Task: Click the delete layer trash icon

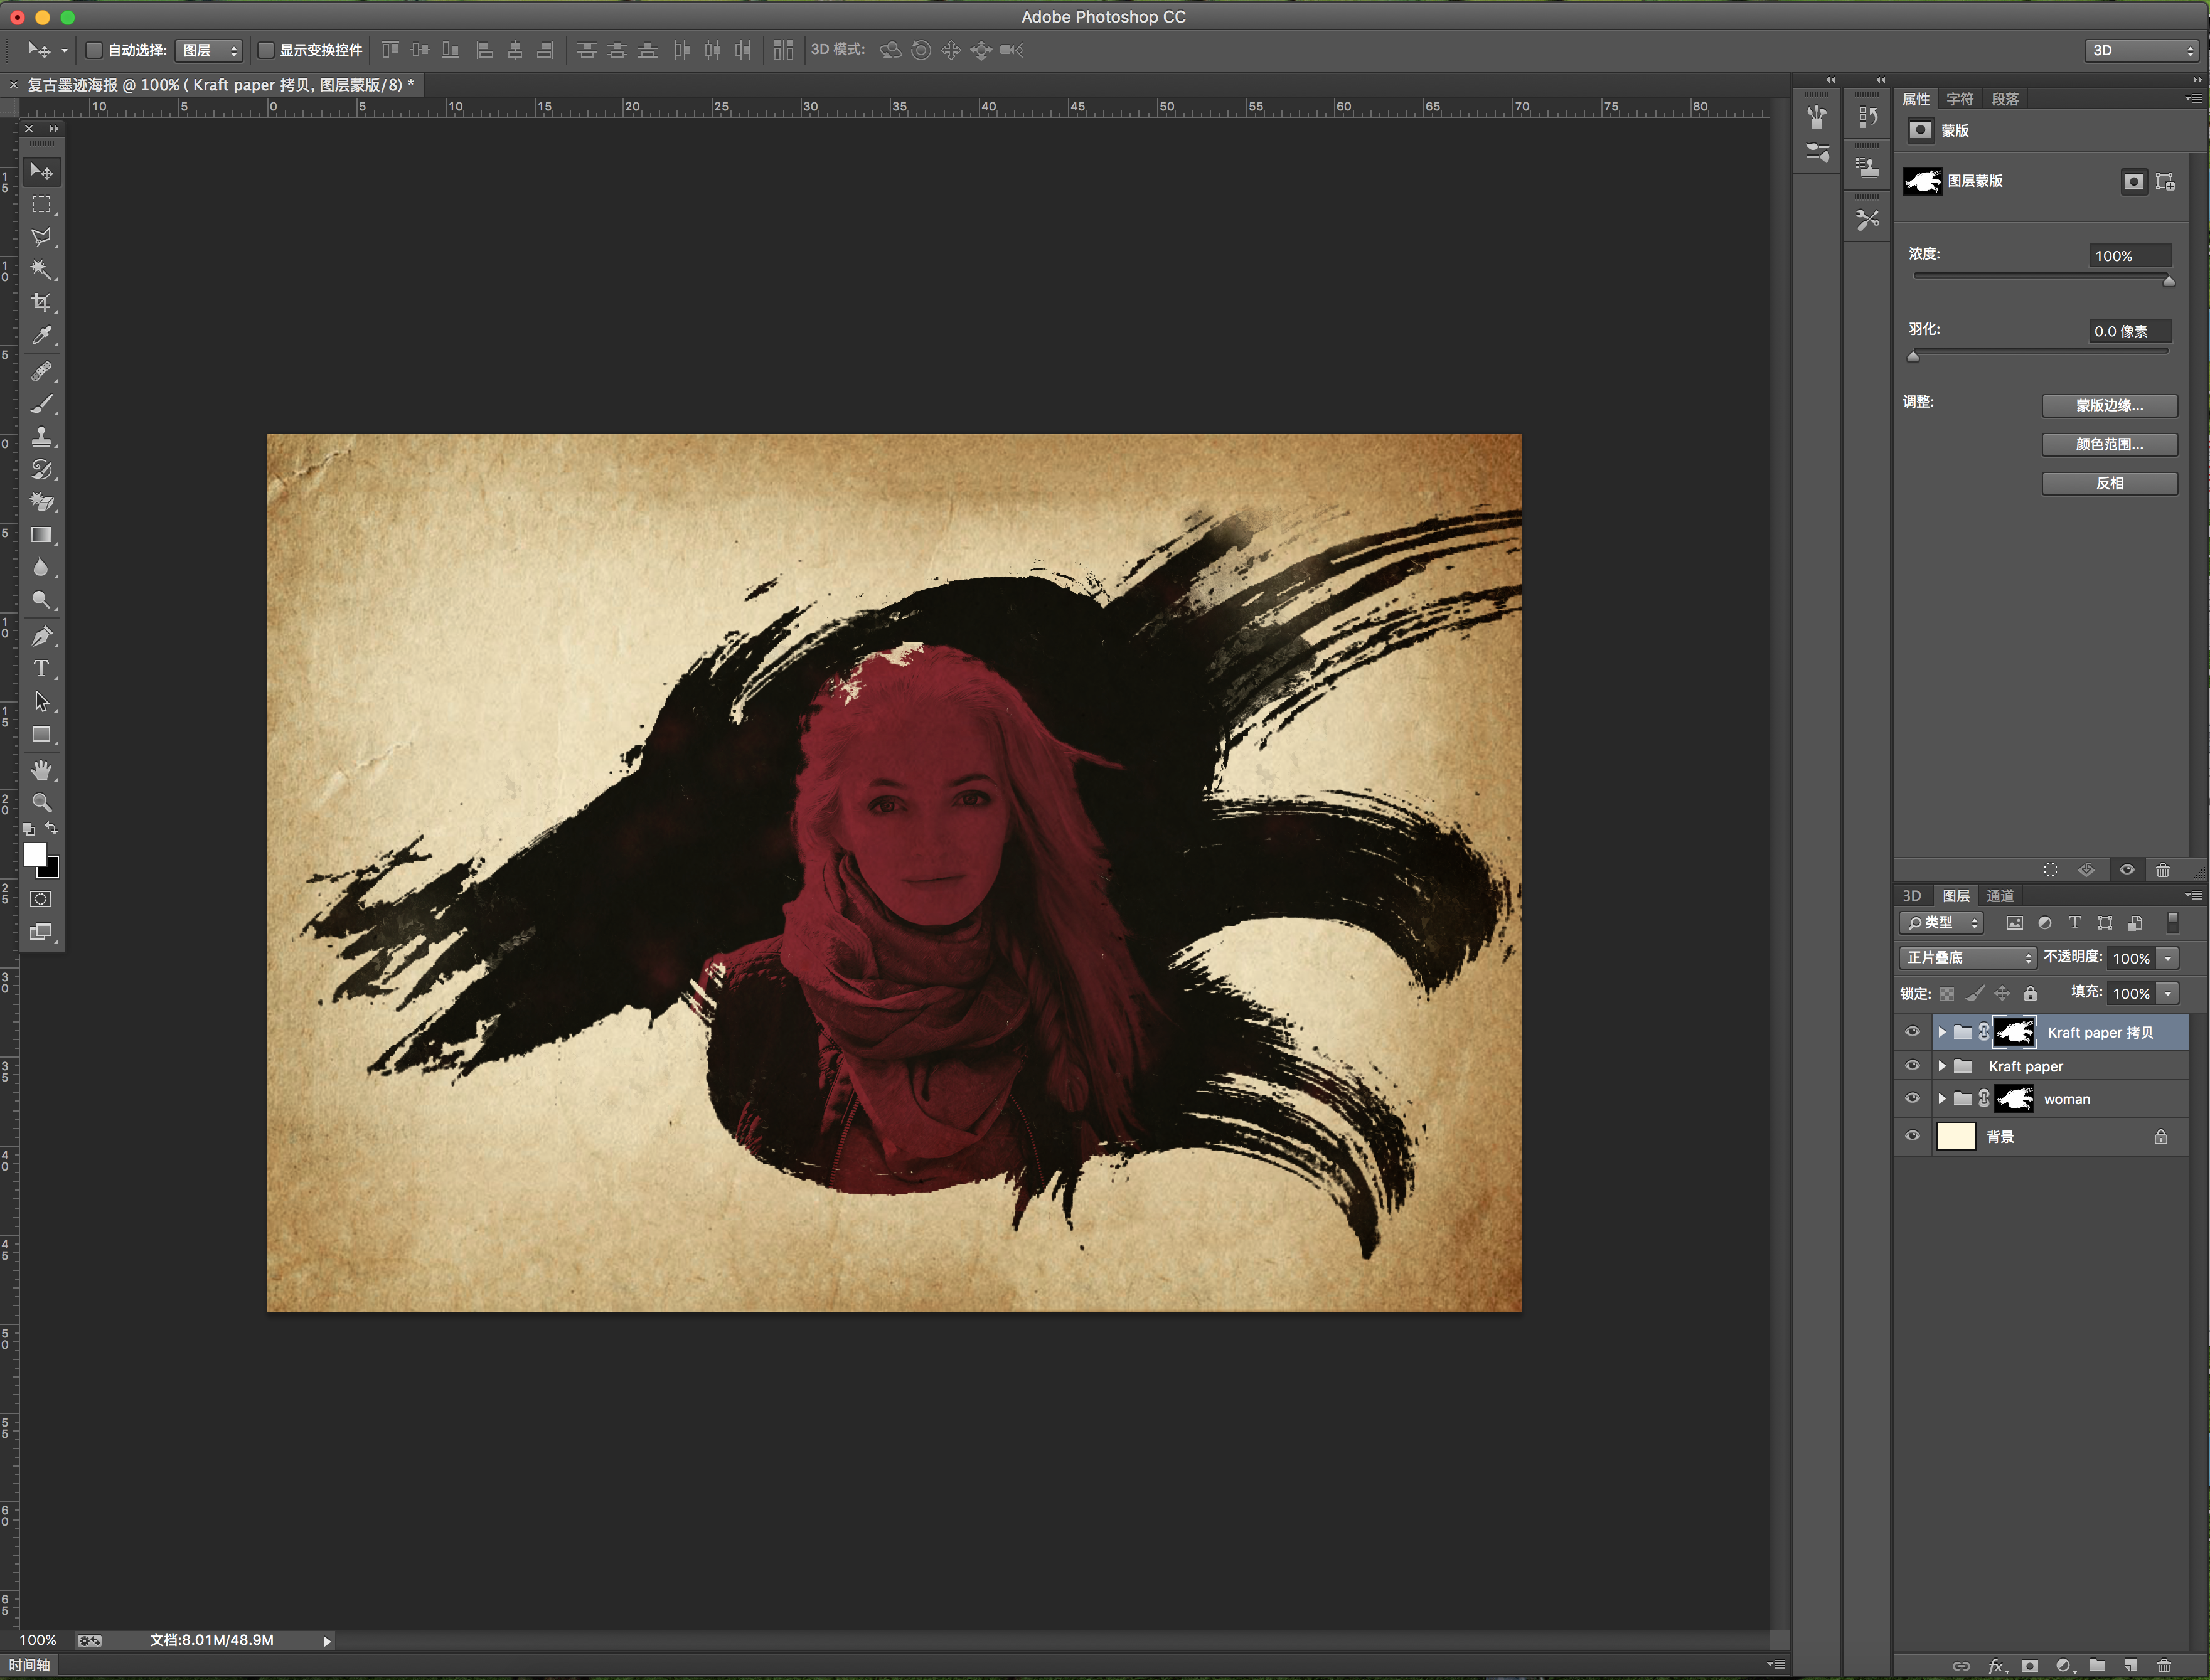Action: pos(2164,1665)
